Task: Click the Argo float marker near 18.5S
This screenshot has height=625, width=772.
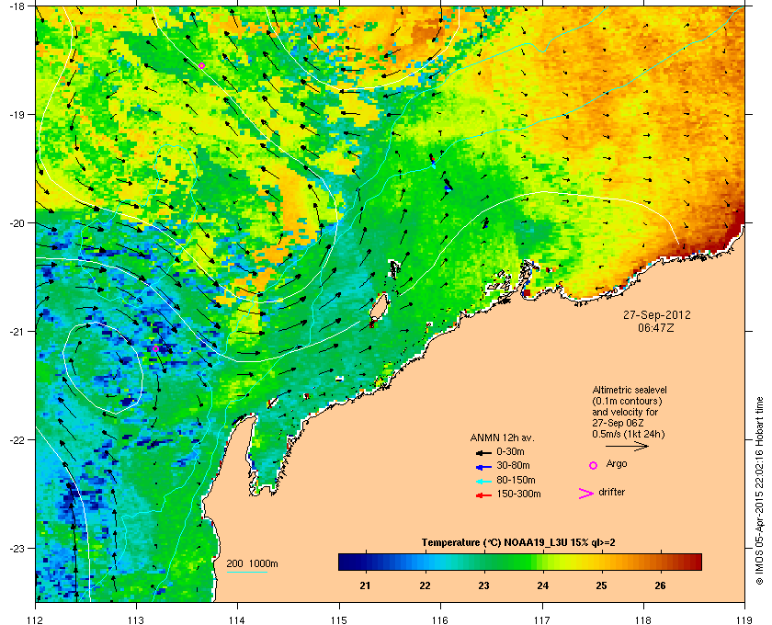Action: [201, 65]
